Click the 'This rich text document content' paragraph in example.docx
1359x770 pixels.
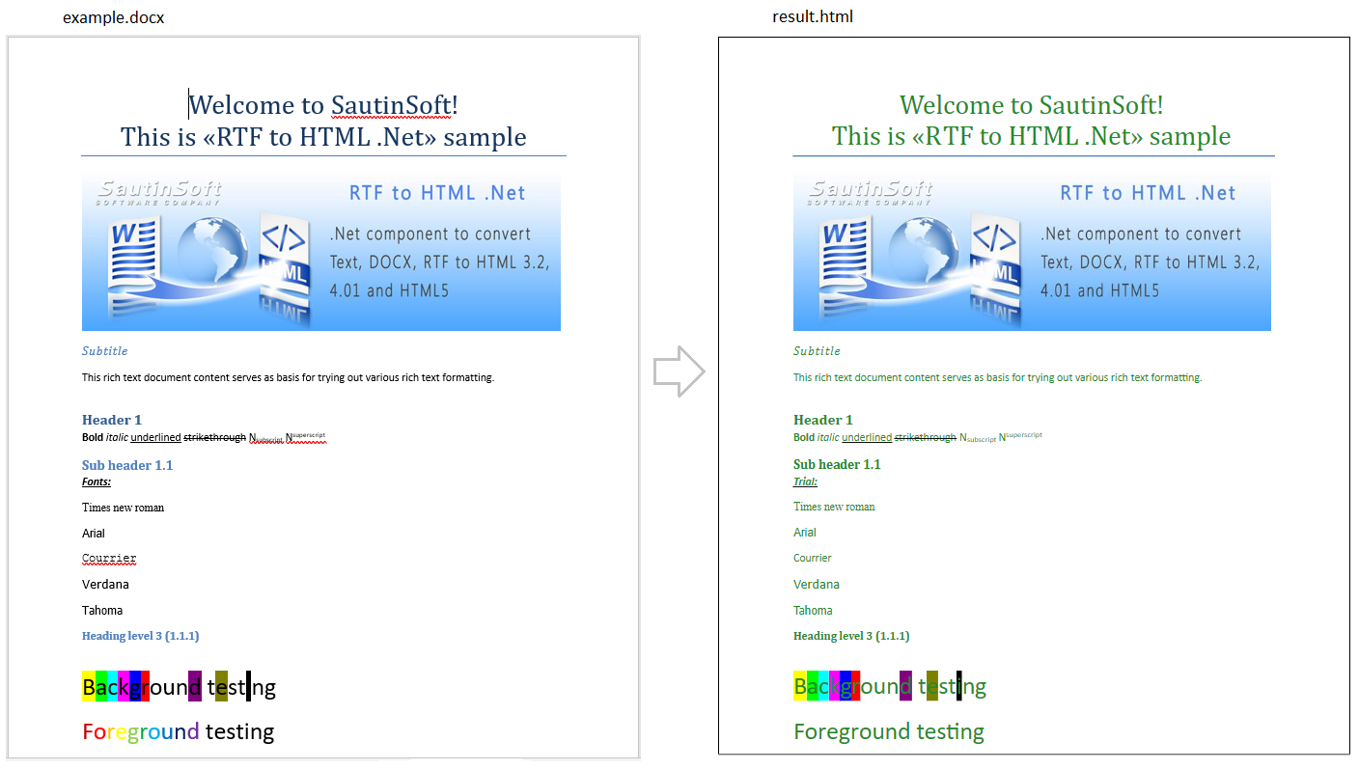[288, 378]
